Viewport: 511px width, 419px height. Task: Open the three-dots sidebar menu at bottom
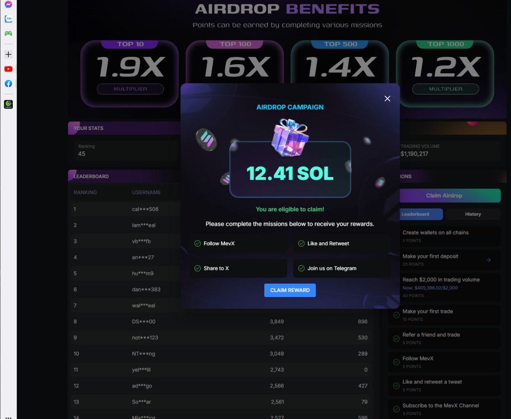point(8,417)
